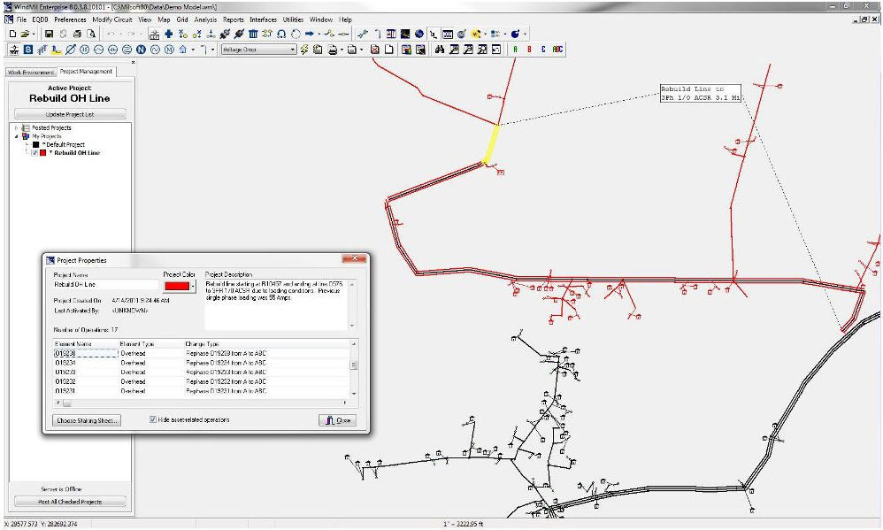The height and width of the screenshot is (530, 883).
Task: Click the ABC three-phase icon
Action: pos(557,50)
